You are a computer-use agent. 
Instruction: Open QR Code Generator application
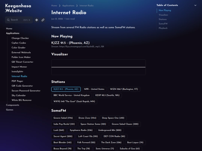[22, 86]
